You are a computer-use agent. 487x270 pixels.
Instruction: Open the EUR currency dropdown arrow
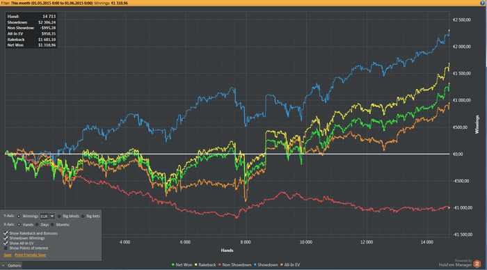(x=52, y=216)
